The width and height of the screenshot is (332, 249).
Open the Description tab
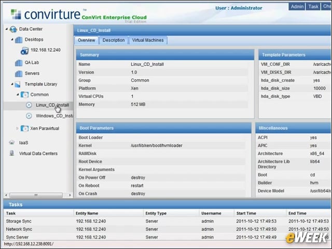[114, 40]
